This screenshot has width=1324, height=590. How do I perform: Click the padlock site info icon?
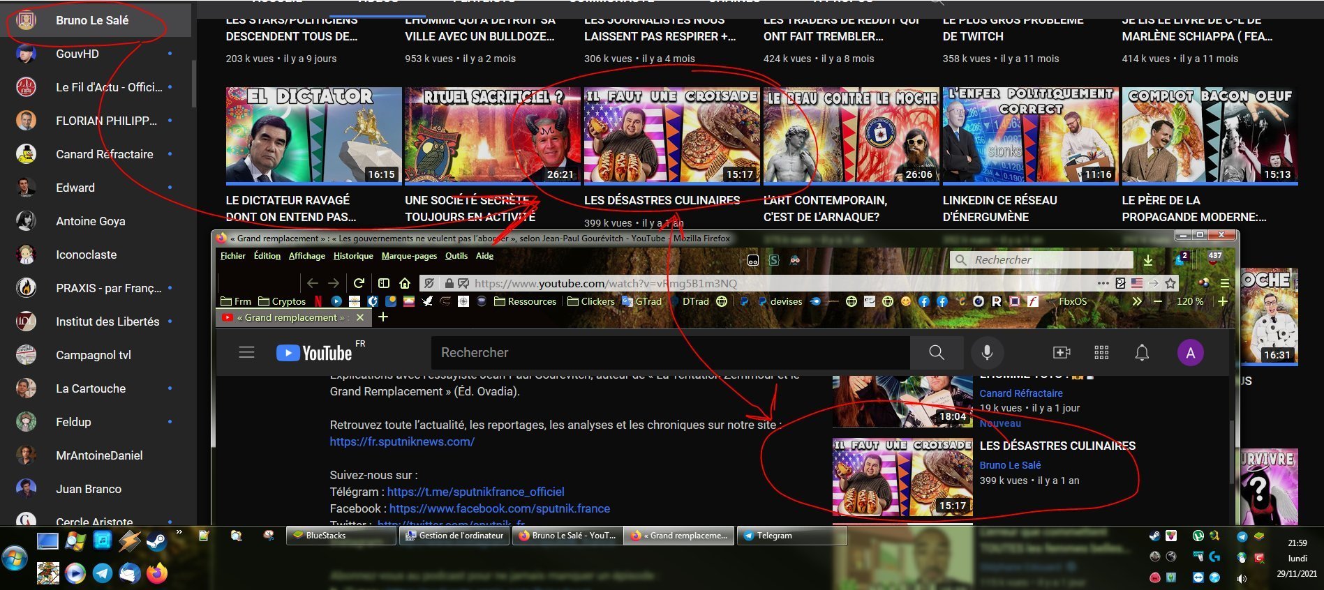pyautogui.click(x=449, y=283)
